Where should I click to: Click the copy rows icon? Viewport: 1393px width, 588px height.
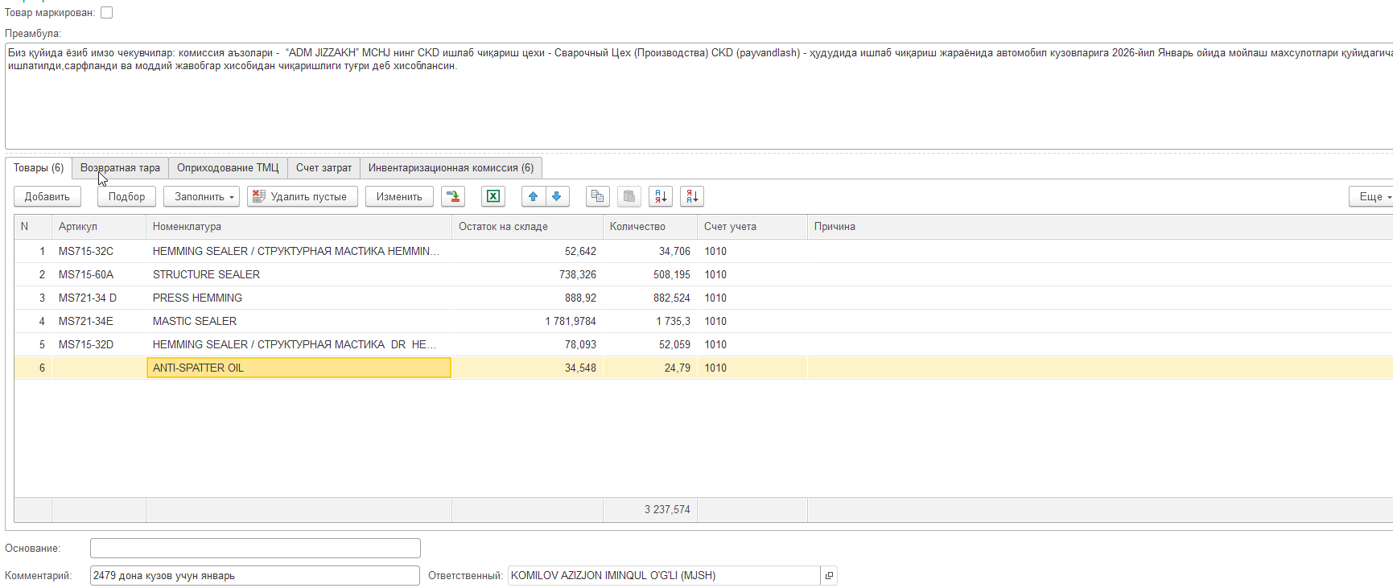[x=597, y=196]
